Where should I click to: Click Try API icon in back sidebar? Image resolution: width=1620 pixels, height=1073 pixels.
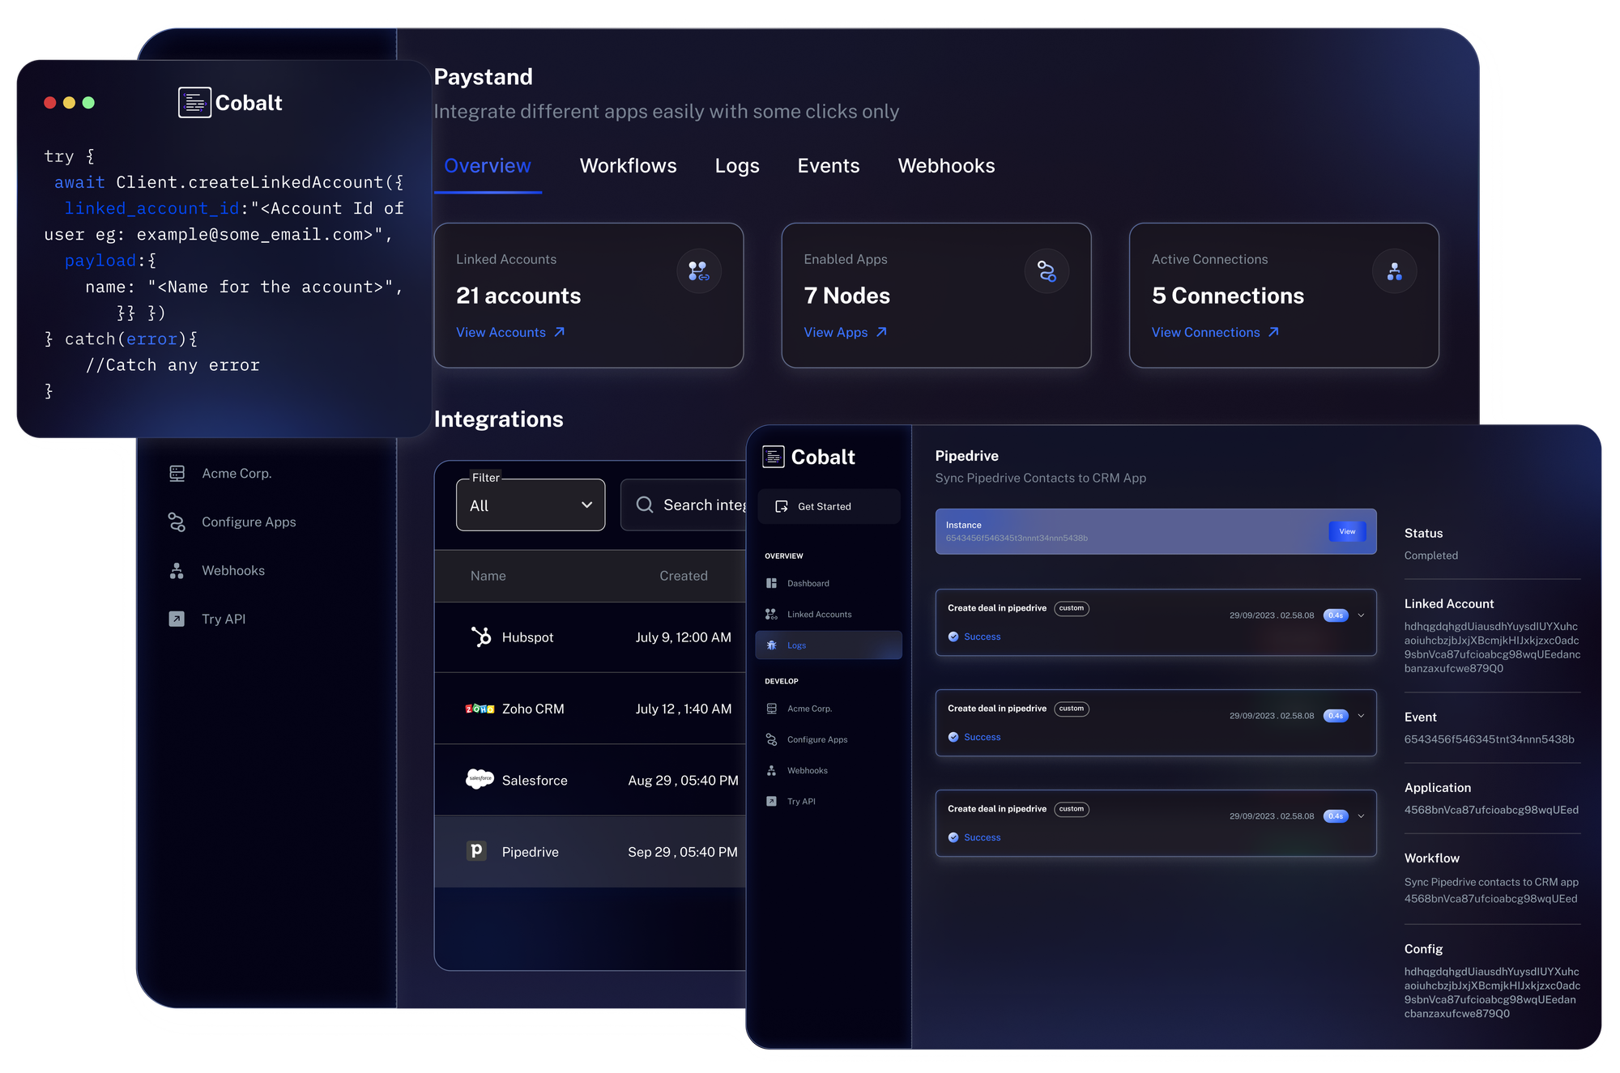(177, 619)
